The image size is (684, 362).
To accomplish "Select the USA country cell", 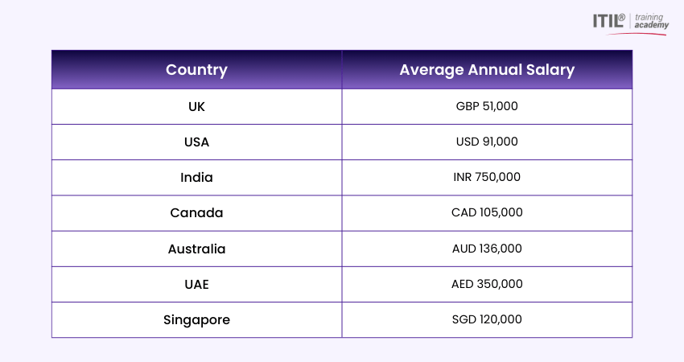I will tap(196, 142).
